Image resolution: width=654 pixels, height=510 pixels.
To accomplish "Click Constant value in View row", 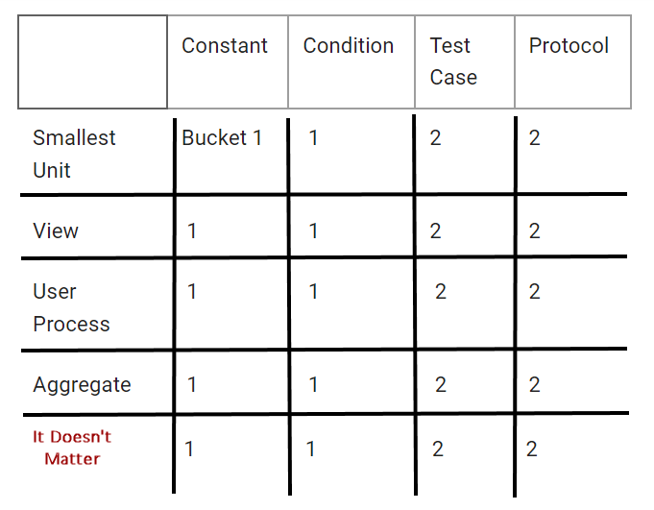I will [192, 231].
